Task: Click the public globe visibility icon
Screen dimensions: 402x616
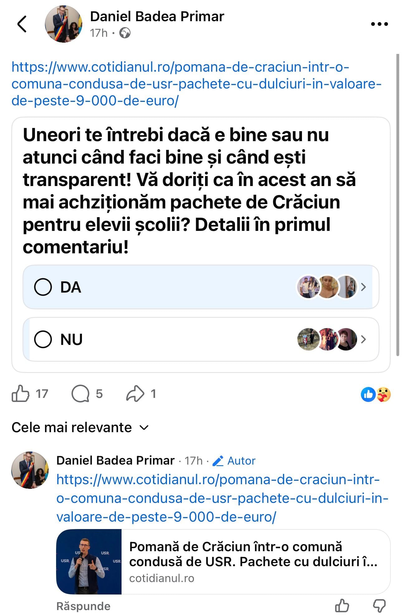Action: [125, 33]
